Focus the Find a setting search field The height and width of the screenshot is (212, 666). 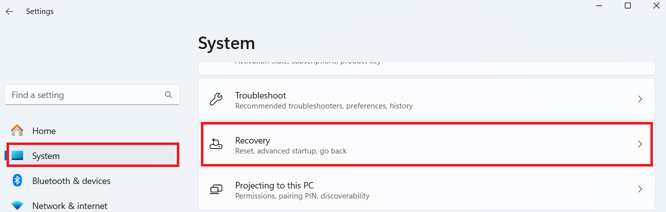point(92,95)
